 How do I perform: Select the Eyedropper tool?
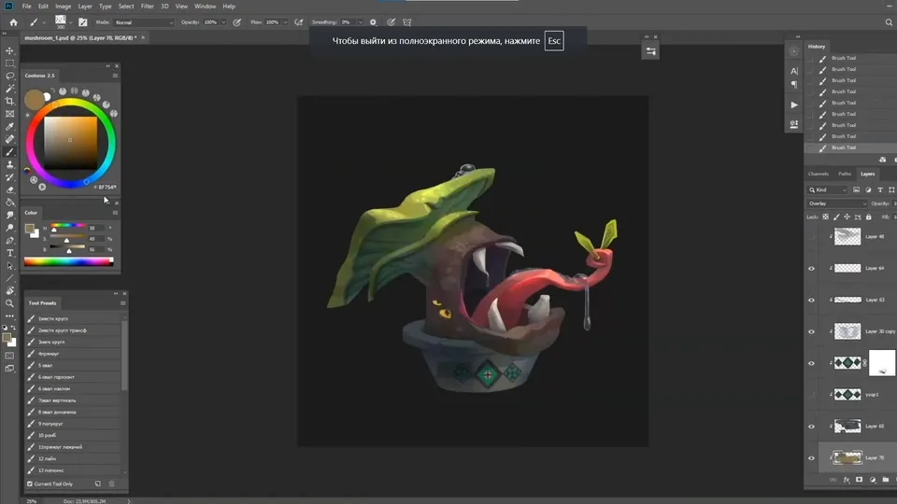tap(9, 126)
